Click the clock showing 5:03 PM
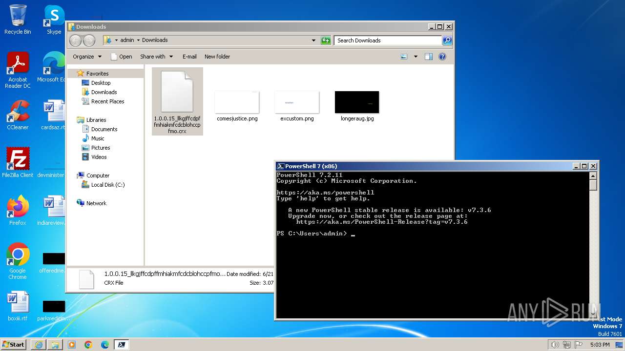This screenshot has height=351, width=625. pos(600,345)
